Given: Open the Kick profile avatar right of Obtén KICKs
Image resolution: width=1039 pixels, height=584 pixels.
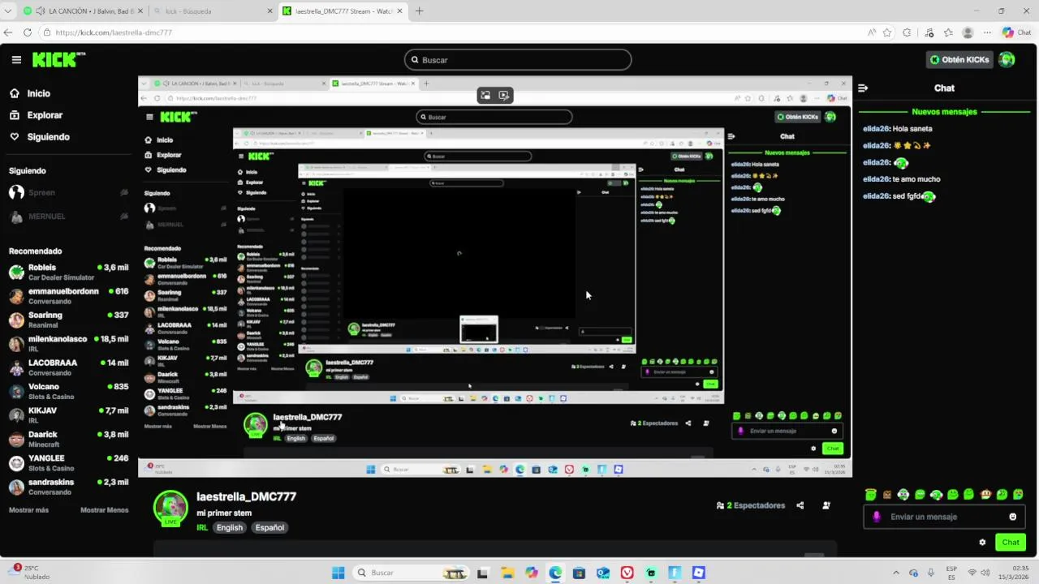Looking at the screenshot, I should 1007,59.
